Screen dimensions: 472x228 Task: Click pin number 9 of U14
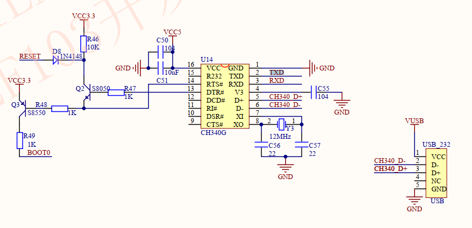tap(192, 121)
